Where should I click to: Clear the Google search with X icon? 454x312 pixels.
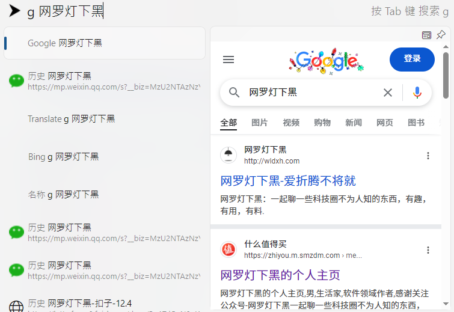(388, 93)
